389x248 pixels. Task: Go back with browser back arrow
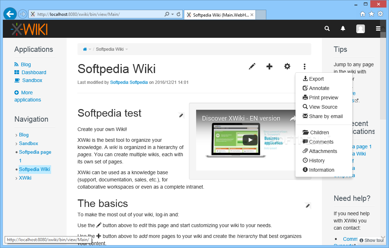point(10,14)
